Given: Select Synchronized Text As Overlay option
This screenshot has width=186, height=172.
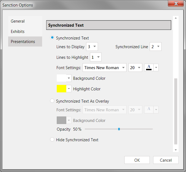Looking at the screenshot, I should [52, 101].
